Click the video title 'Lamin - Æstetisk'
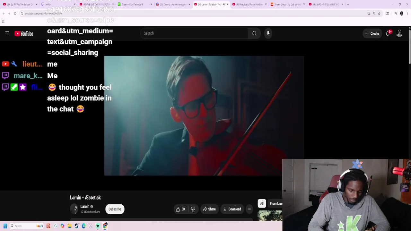The height and width of the screenshot is (231, 411). 85,198
